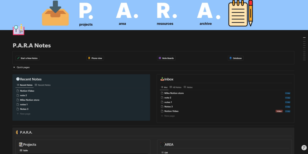Open Notion Video in Recent Notes

(27, 91)
